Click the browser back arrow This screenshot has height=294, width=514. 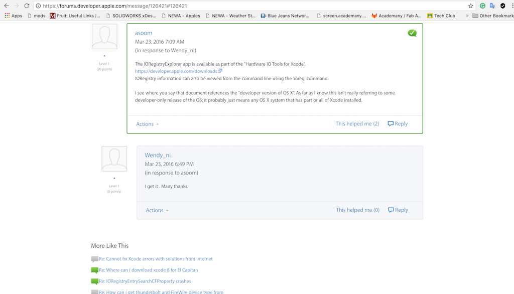(x=7, y=6)
